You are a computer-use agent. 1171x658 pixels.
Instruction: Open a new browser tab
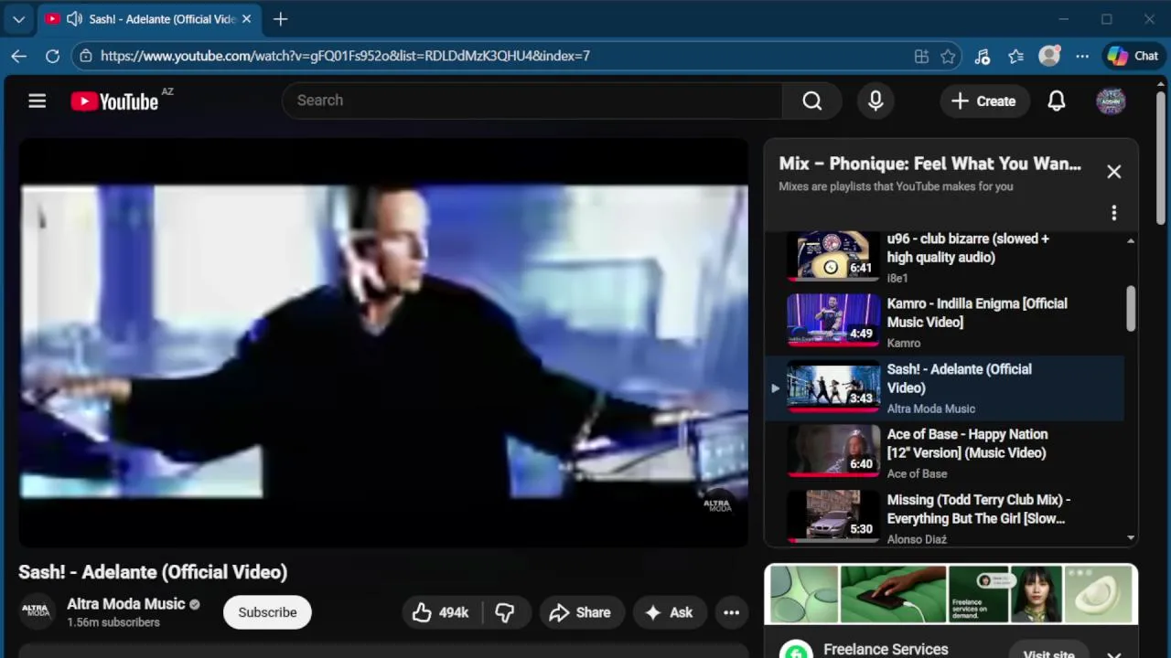pyautogui.click(x=280, y=18)
